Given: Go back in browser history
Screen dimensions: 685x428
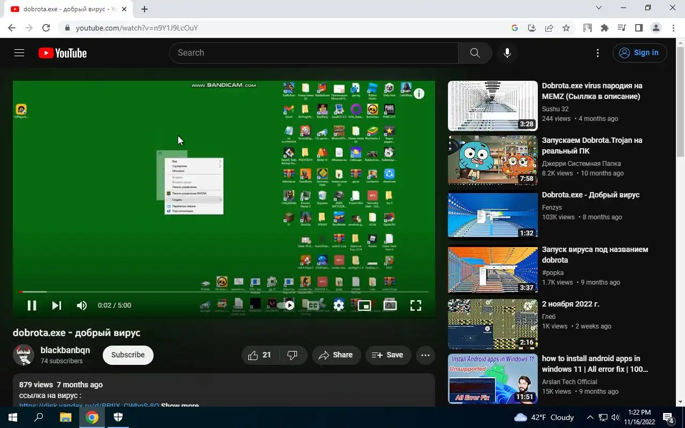Looking at the screenshot, I should (x=12, y=28).
